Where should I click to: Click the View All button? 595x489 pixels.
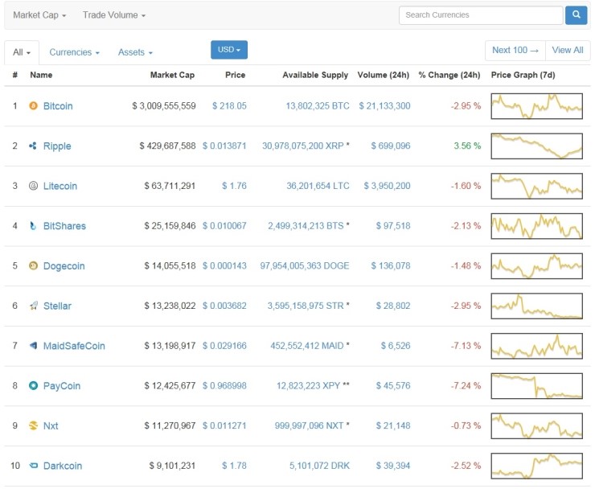click(568, 51)
